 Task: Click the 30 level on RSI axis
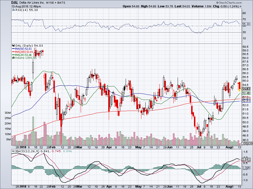244,32
